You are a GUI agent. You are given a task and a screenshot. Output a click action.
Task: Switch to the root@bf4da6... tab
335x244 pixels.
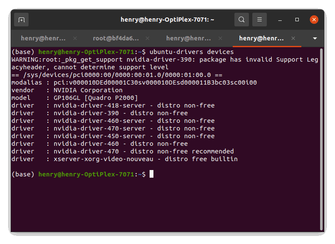coord(116,38)
